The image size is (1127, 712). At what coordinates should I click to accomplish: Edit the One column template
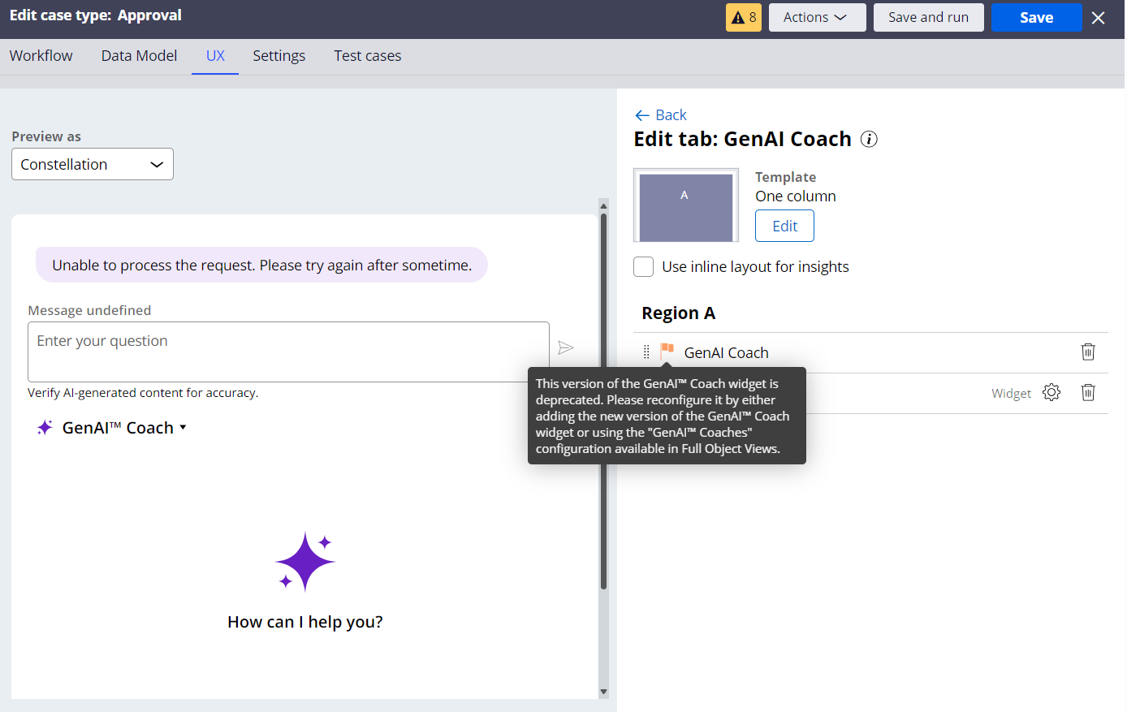[784, 226]
